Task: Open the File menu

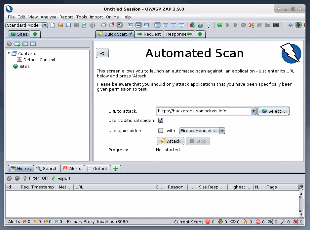Action: click(11, 17)
